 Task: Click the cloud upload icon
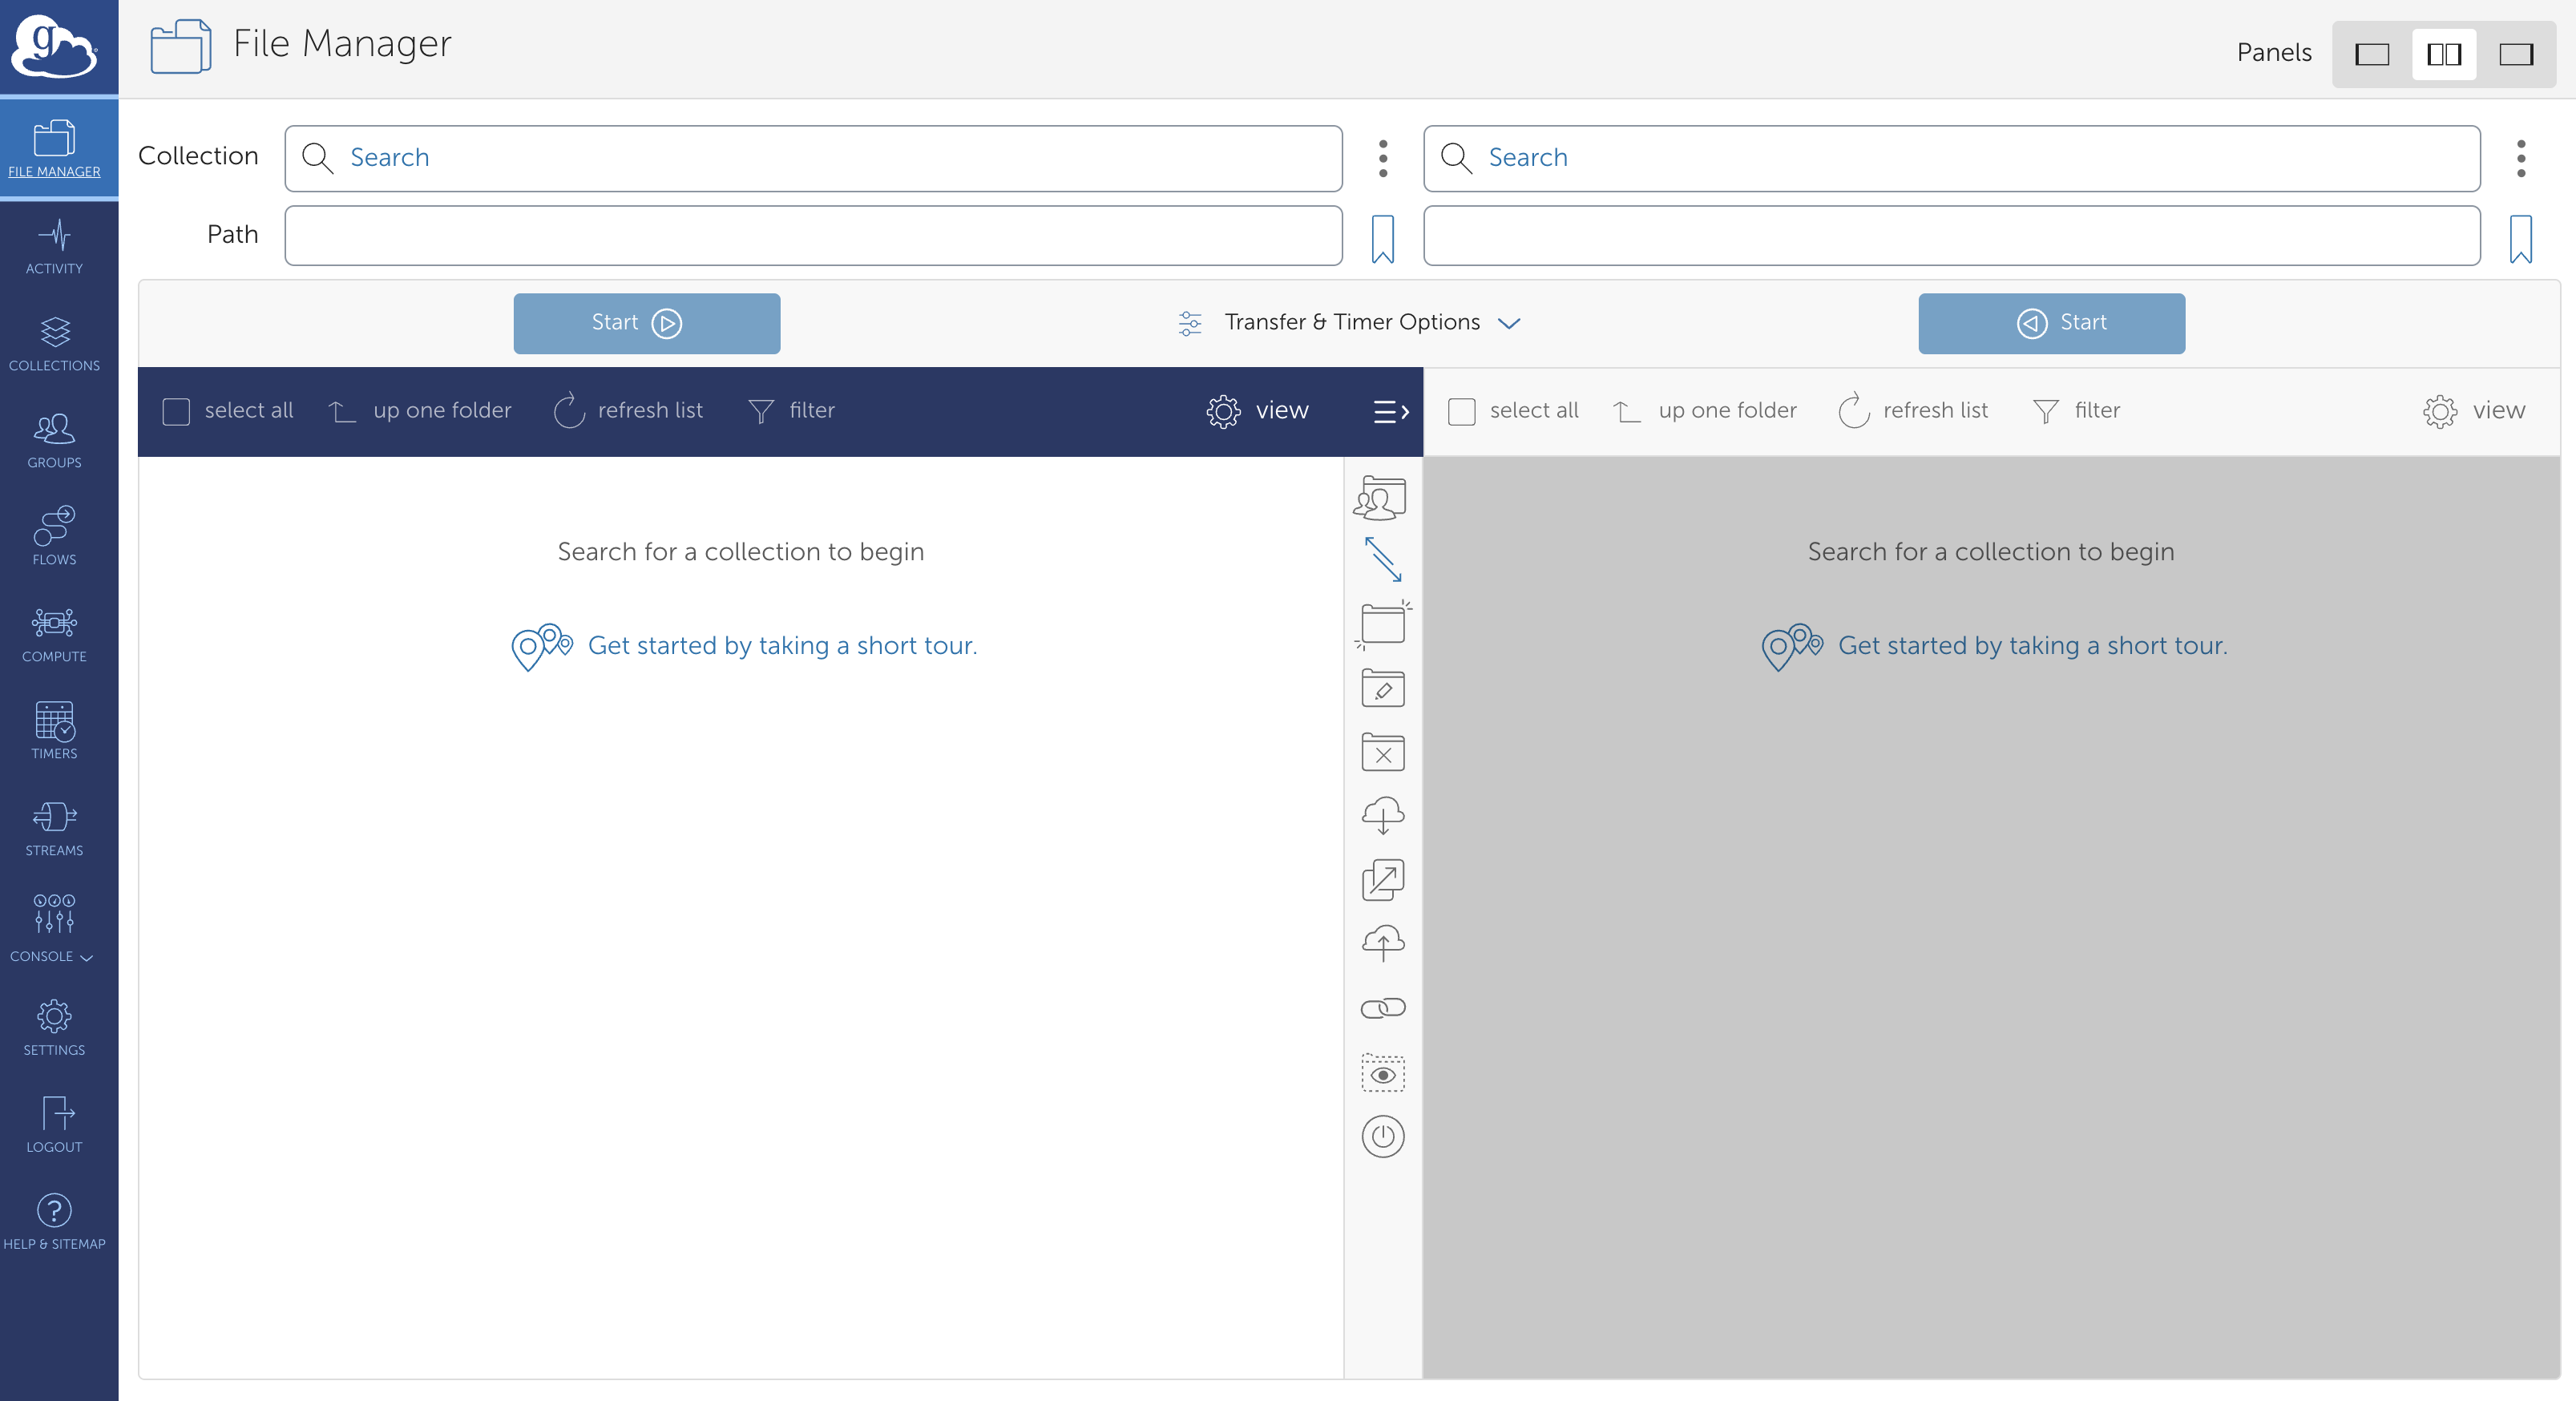[x=1382, y=943]
